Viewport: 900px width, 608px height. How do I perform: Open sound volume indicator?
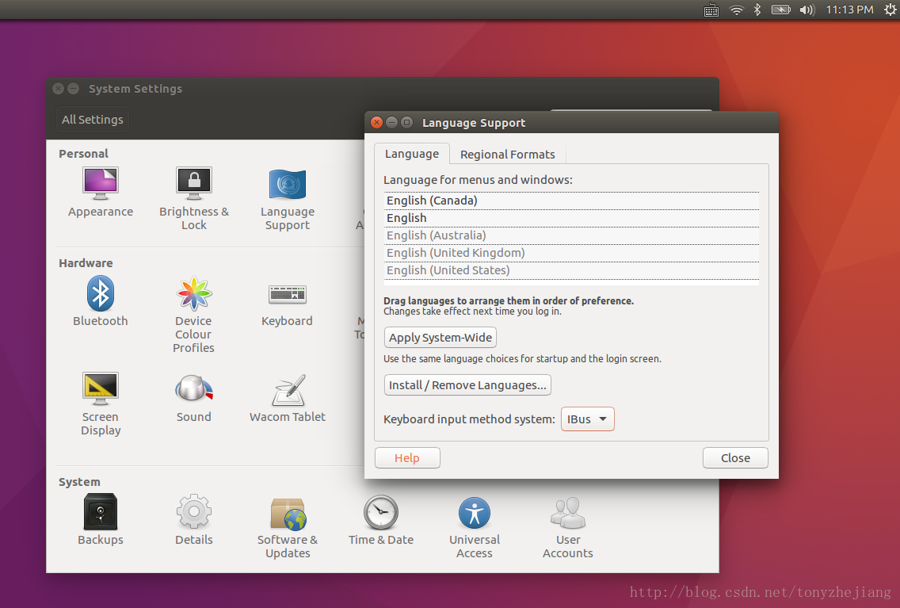click(807, 10)
